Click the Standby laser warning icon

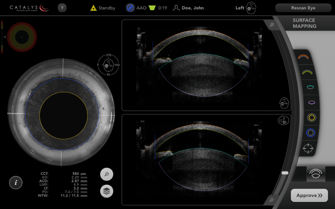click(x=93, y=8)
